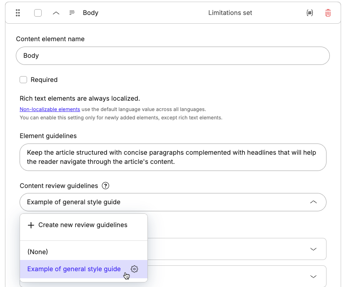Delete the Body element via trash icon

328,13
